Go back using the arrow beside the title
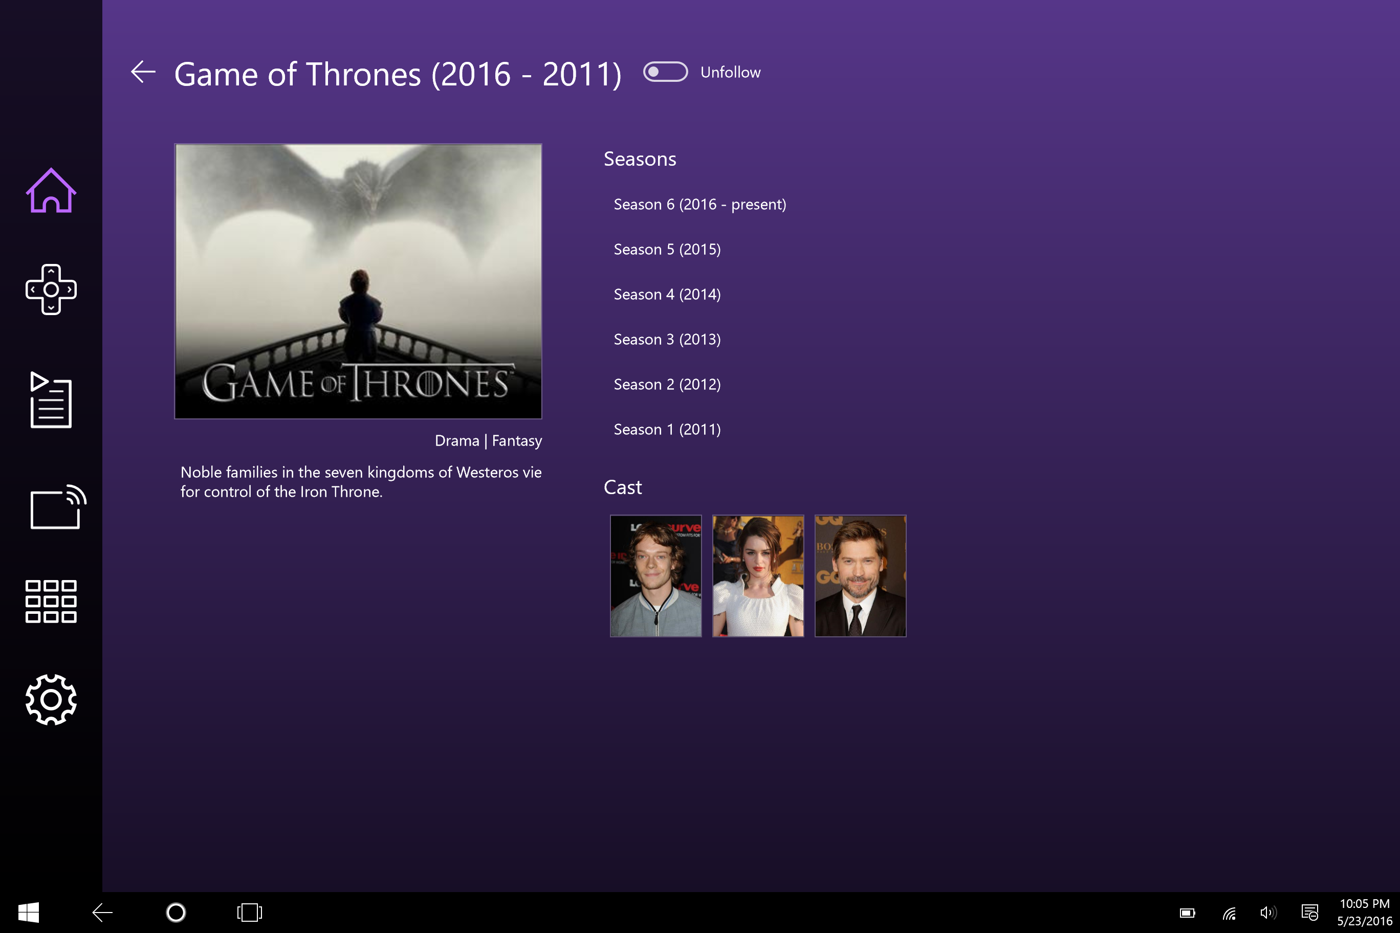Screen dimensions: 1400x933 tap(143, 72)
